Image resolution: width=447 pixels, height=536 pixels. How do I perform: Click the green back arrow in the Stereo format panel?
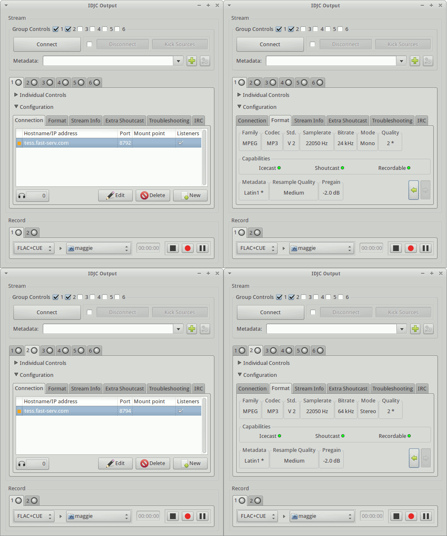pyautogui.click(x=414, y=458)
